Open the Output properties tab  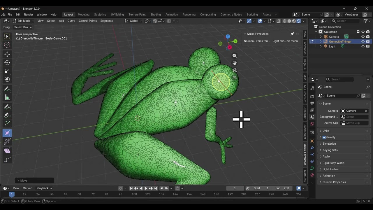point(312,103)
